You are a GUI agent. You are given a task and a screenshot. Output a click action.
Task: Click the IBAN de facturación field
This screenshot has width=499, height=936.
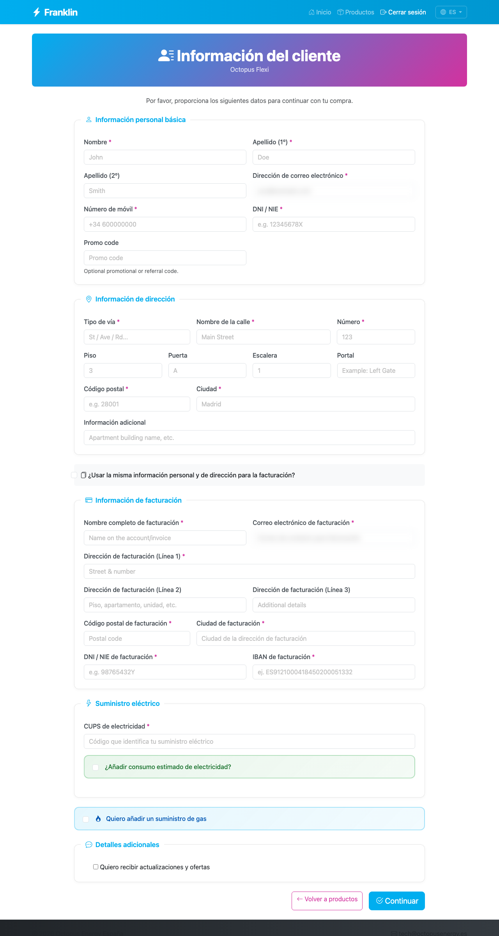pyautogui.click(x=334, y=672)
